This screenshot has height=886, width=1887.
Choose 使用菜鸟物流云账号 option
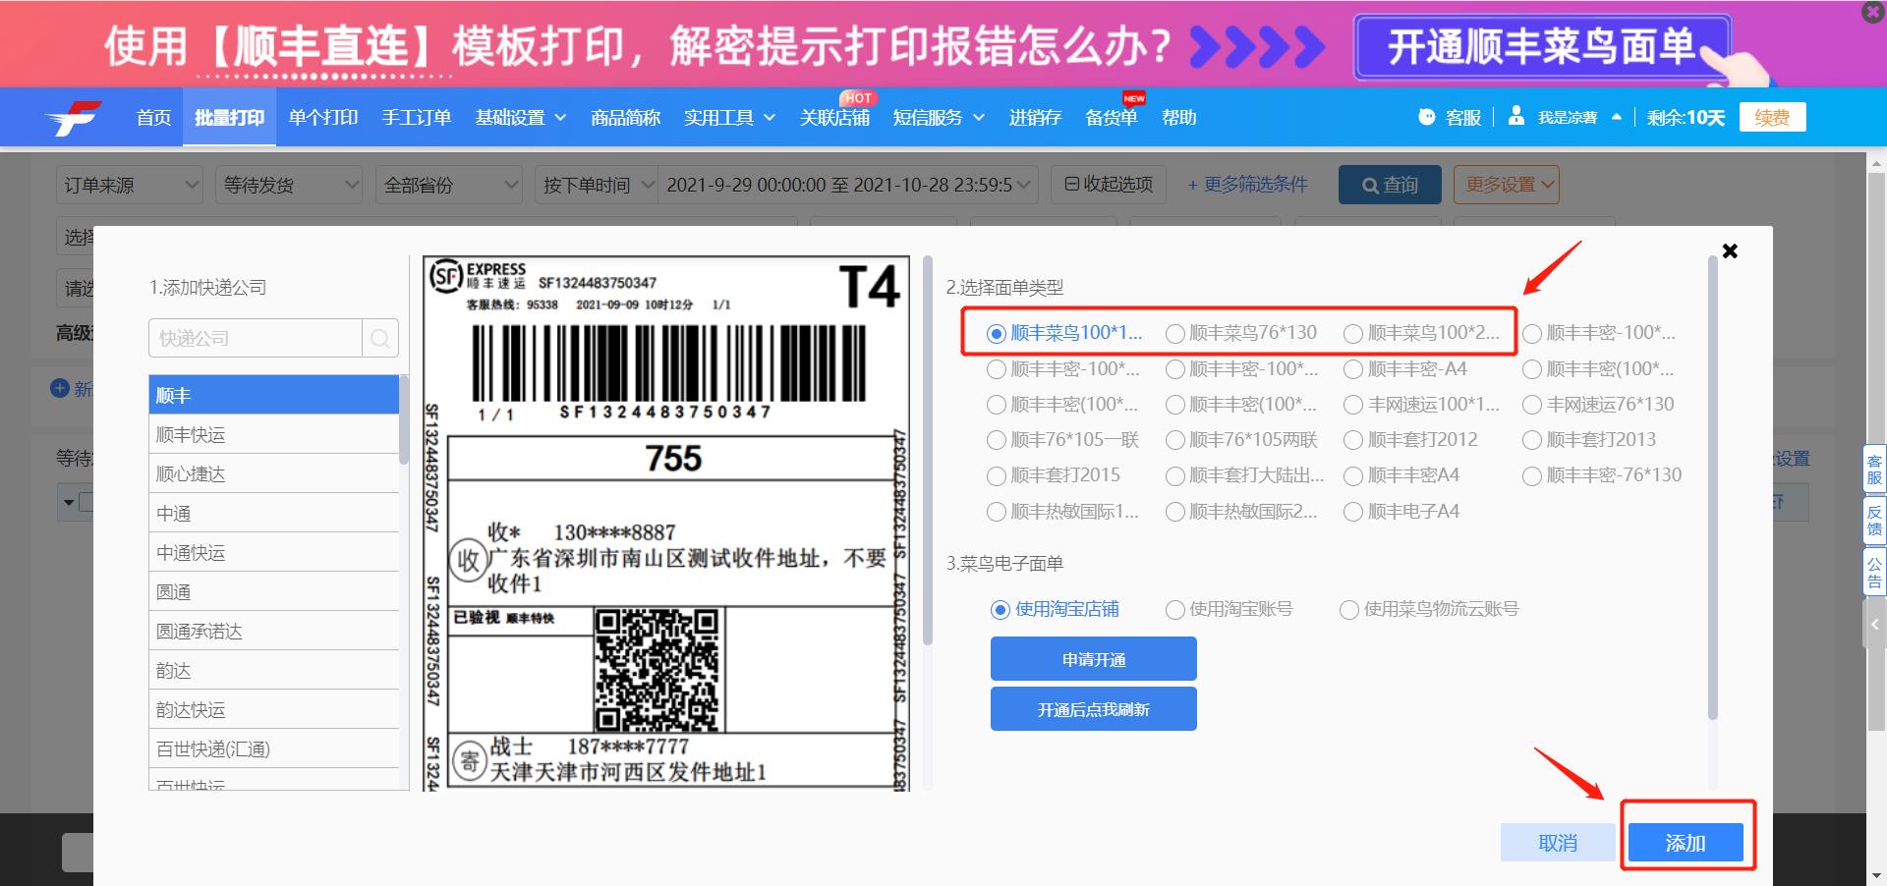pyautogui.click(x=1430, y=610)
